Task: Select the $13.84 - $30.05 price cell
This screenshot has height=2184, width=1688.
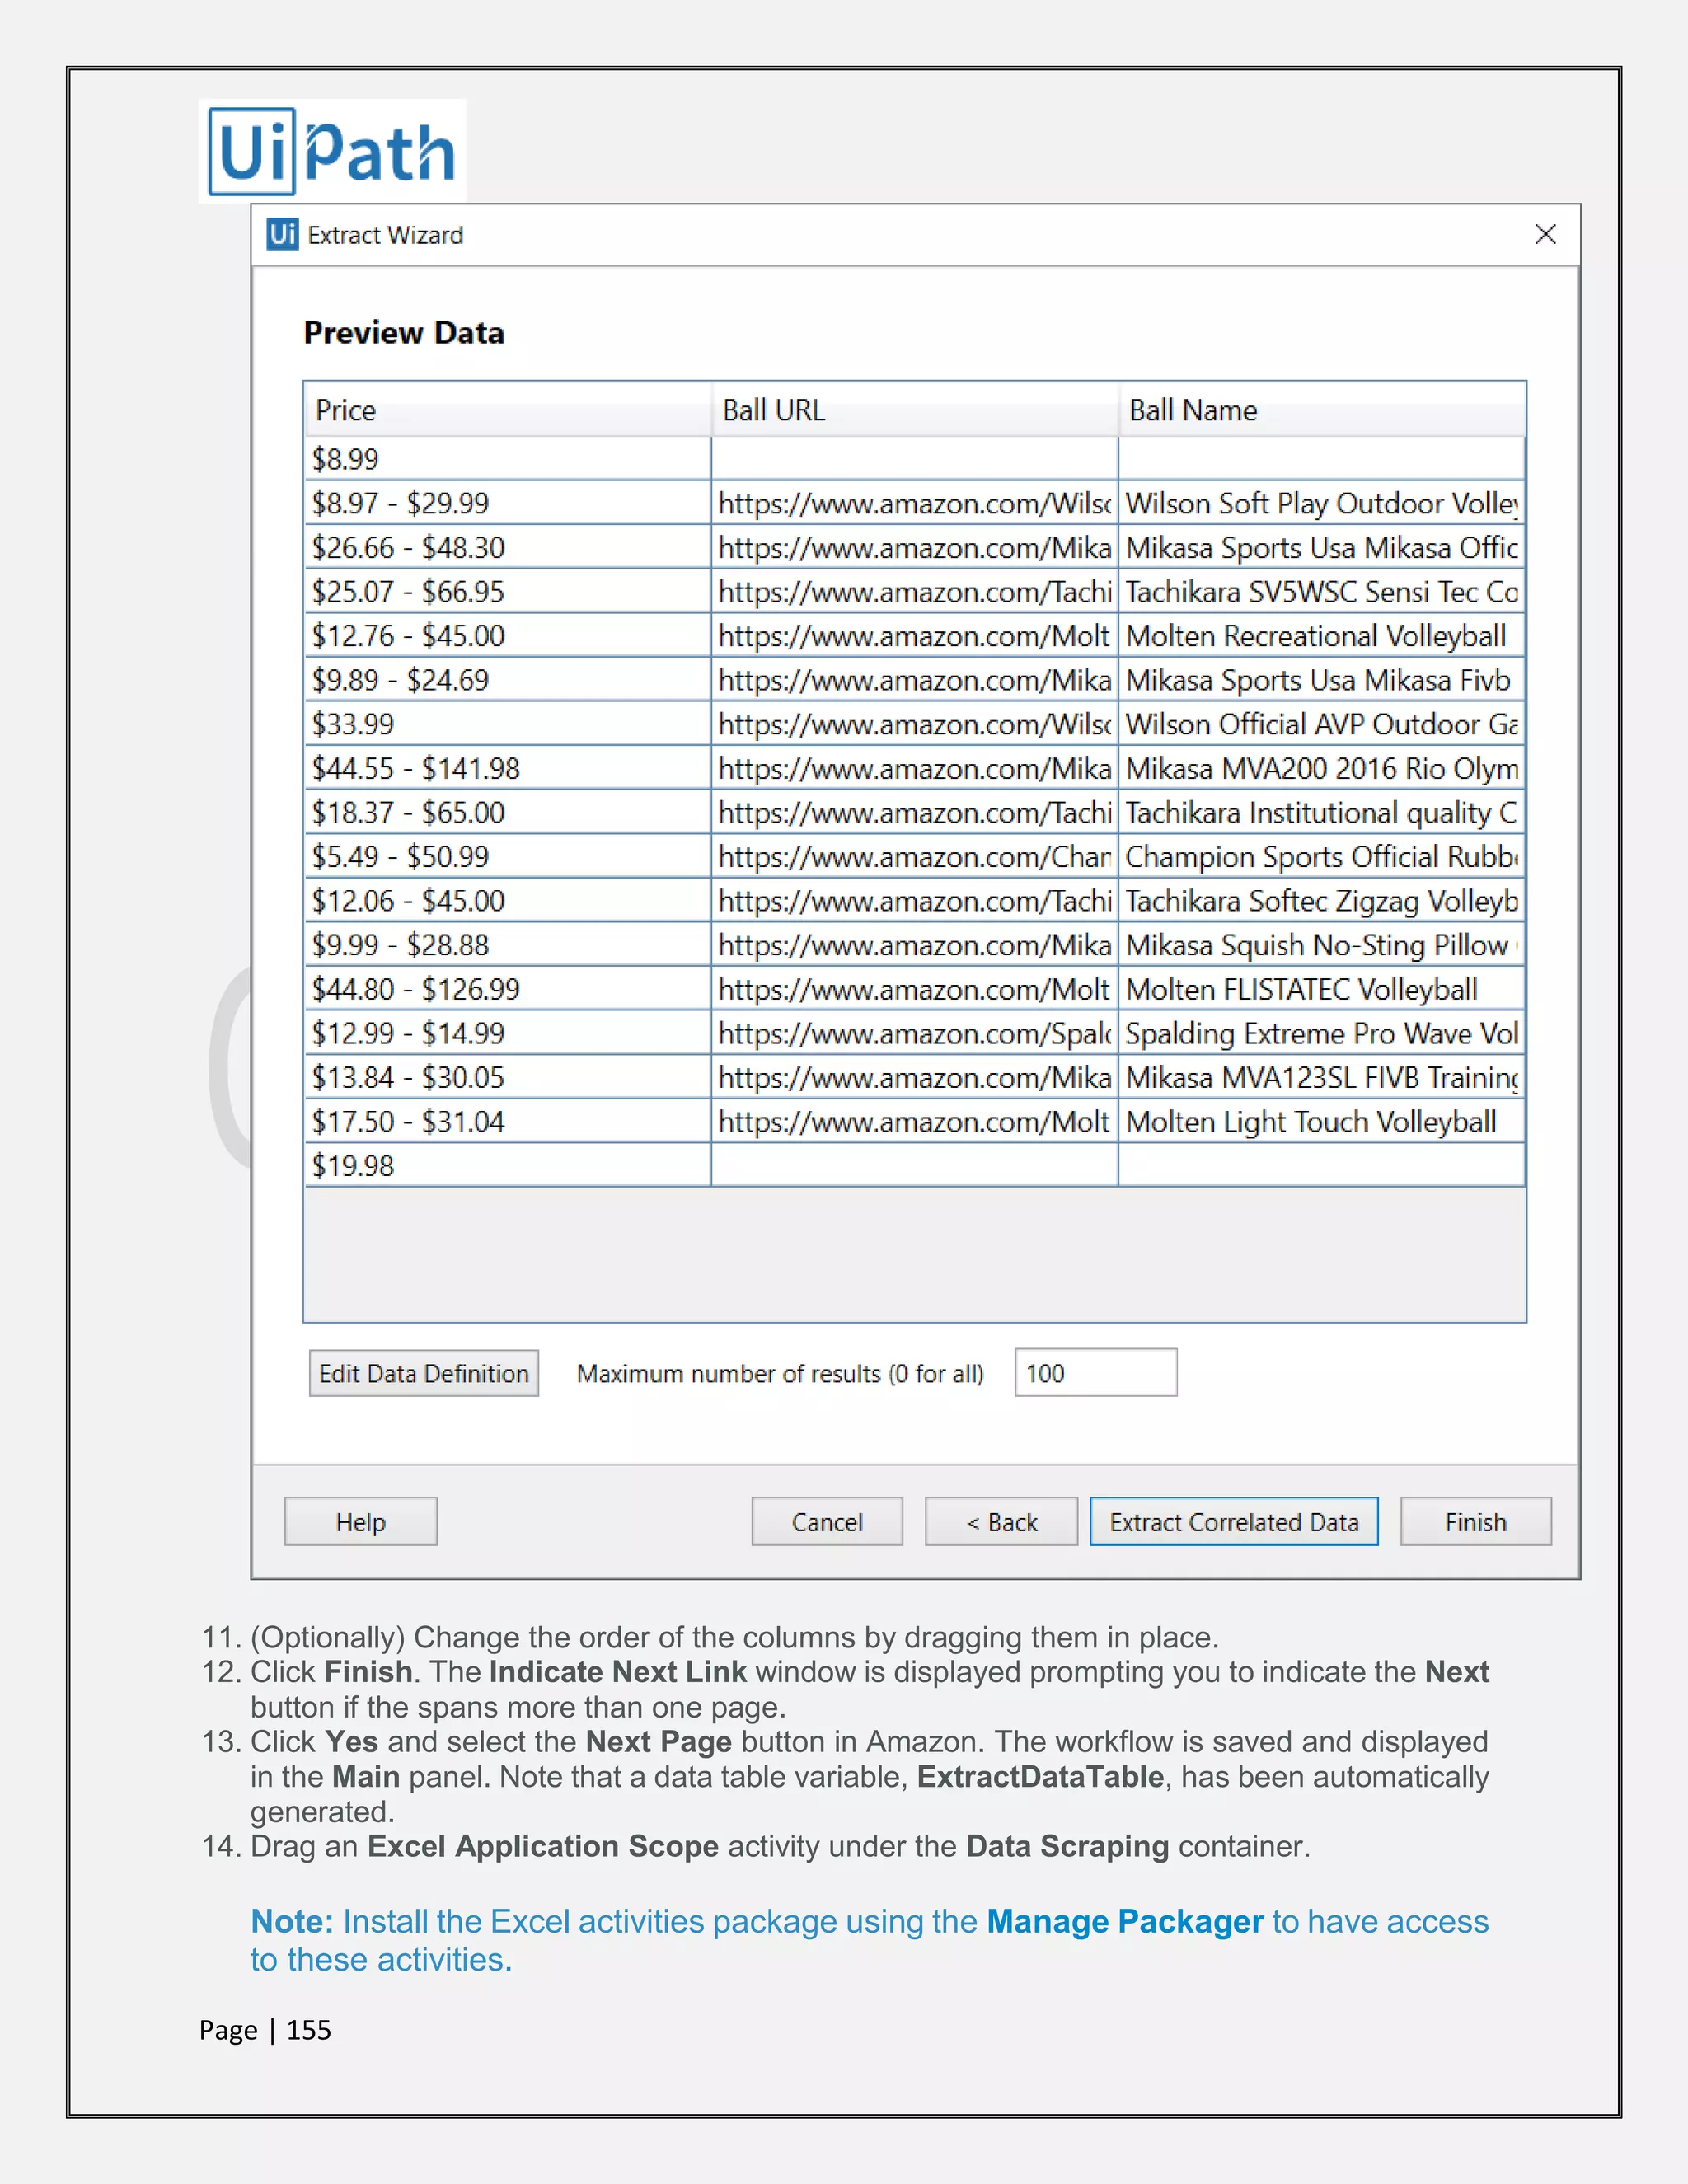Action: pyautogui.click(x=508, y=1077)
